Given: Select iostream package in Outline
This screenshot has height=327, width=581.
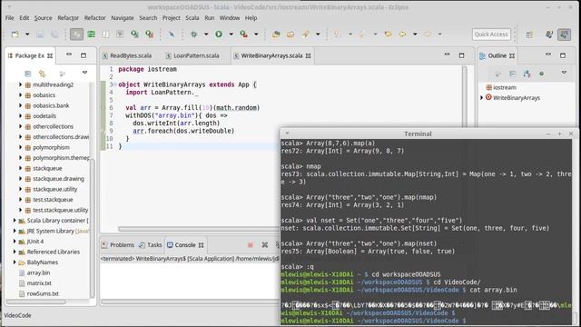Looking at the screenshot, I should coord(505,87).
